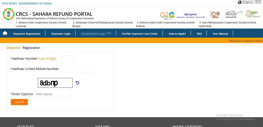The width and height of the screenshot is (263, 127).
Task: Refresh the captcha image
Action: click(77, 83)
